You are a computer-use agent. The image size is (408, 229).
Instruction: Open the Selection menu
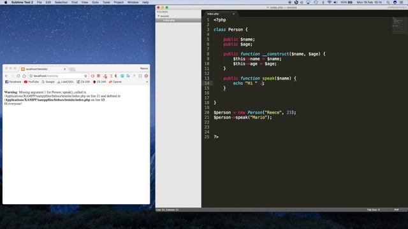[x=61, y=3]
